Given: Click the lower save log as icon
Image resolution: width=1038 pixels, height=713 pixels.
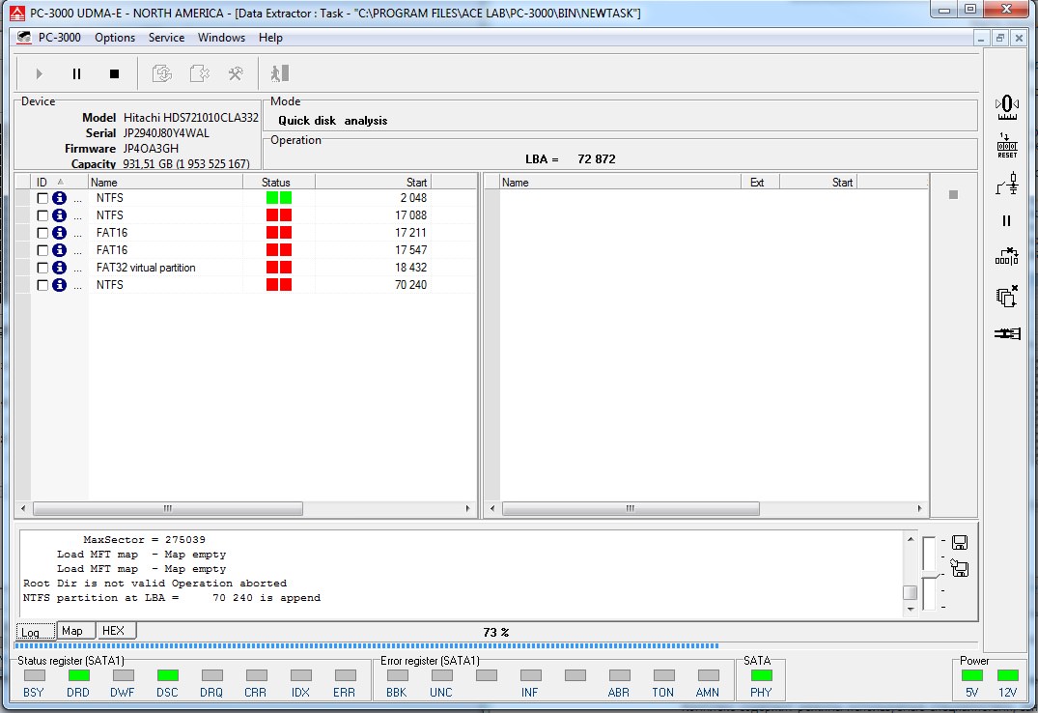Looking at the screenshot, I should [960, 568].
